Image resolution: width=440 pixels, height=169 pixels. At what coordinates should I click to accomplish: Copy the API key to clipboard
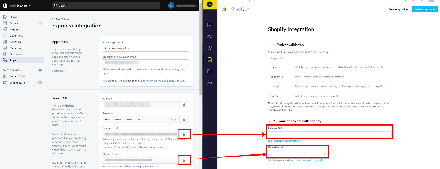click(x=184, y=105)
